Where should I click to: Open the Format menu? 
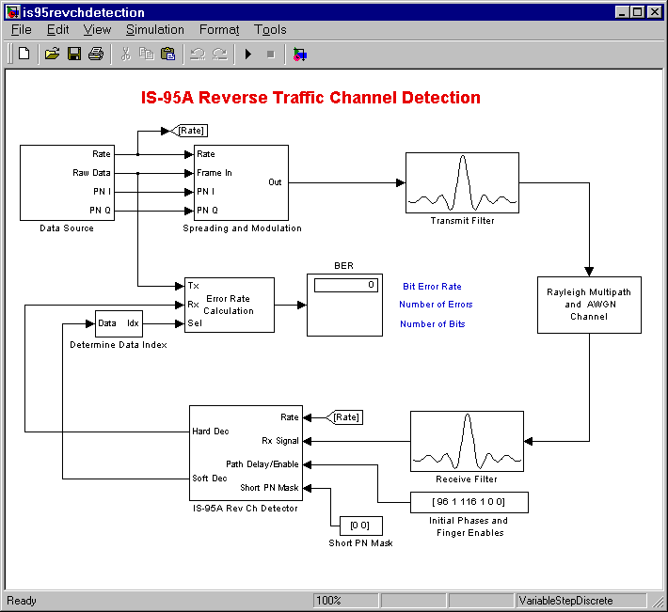coord(218,29)
